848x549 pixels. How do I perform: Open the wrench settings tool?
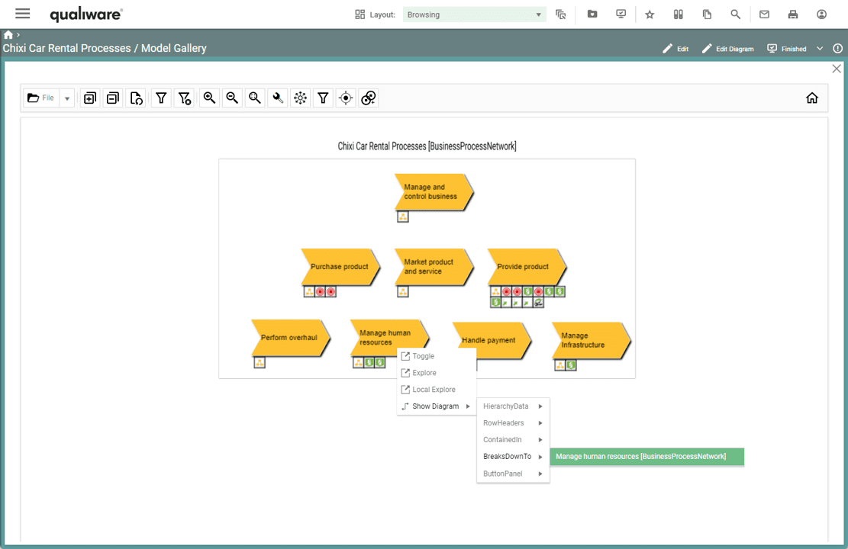(x=277, y=98)
